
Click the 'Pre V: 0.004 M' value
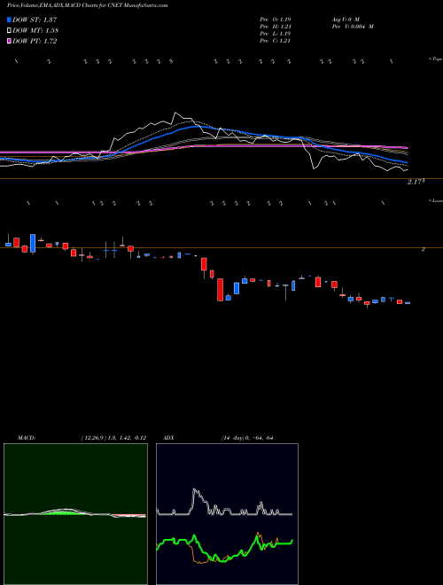click(353, 27)
